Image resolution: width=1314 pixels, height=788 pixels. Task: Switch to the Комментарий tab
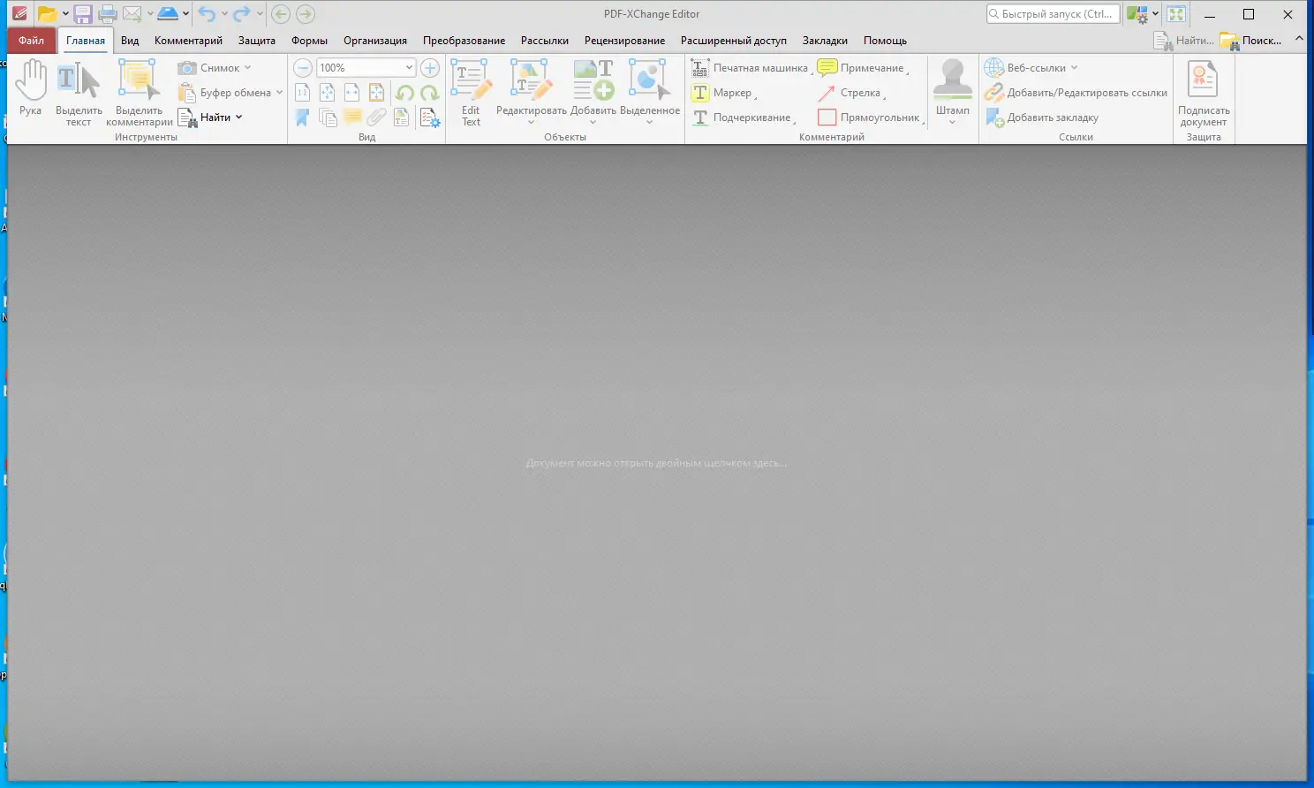pyautogui.click(x=188, y=41)
